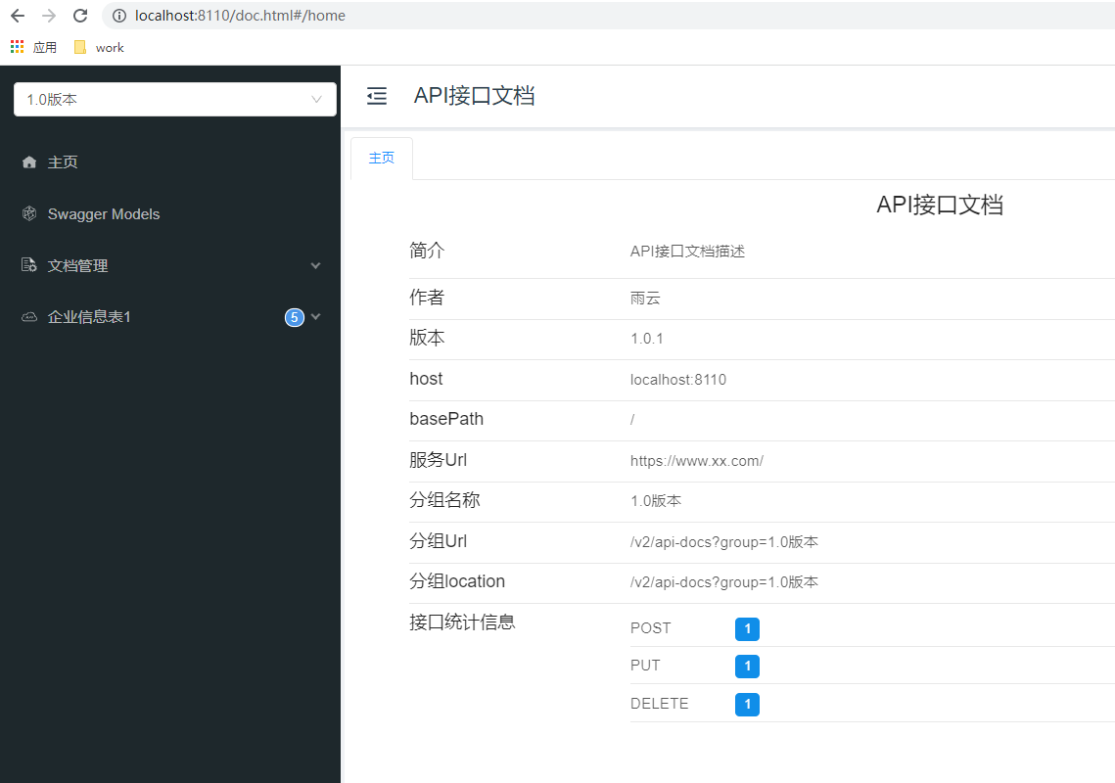Click the PUT count badge
1115x783 pixels.
pyautogui.click(x=747, y=667)
